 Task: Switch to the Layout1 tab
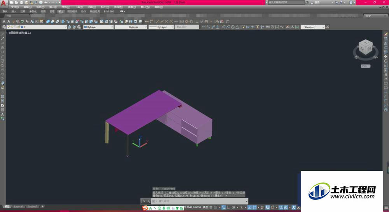18,207
